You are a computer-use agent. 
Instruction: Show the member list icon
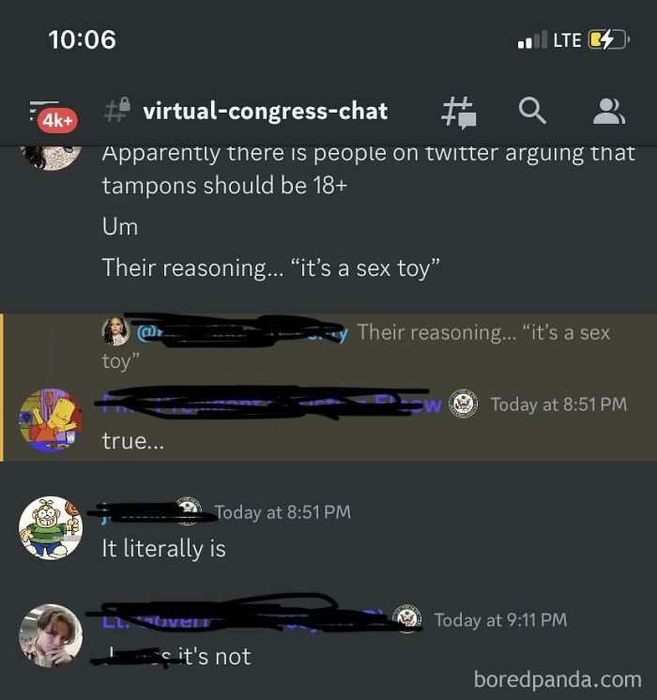[x=609, y=111]
